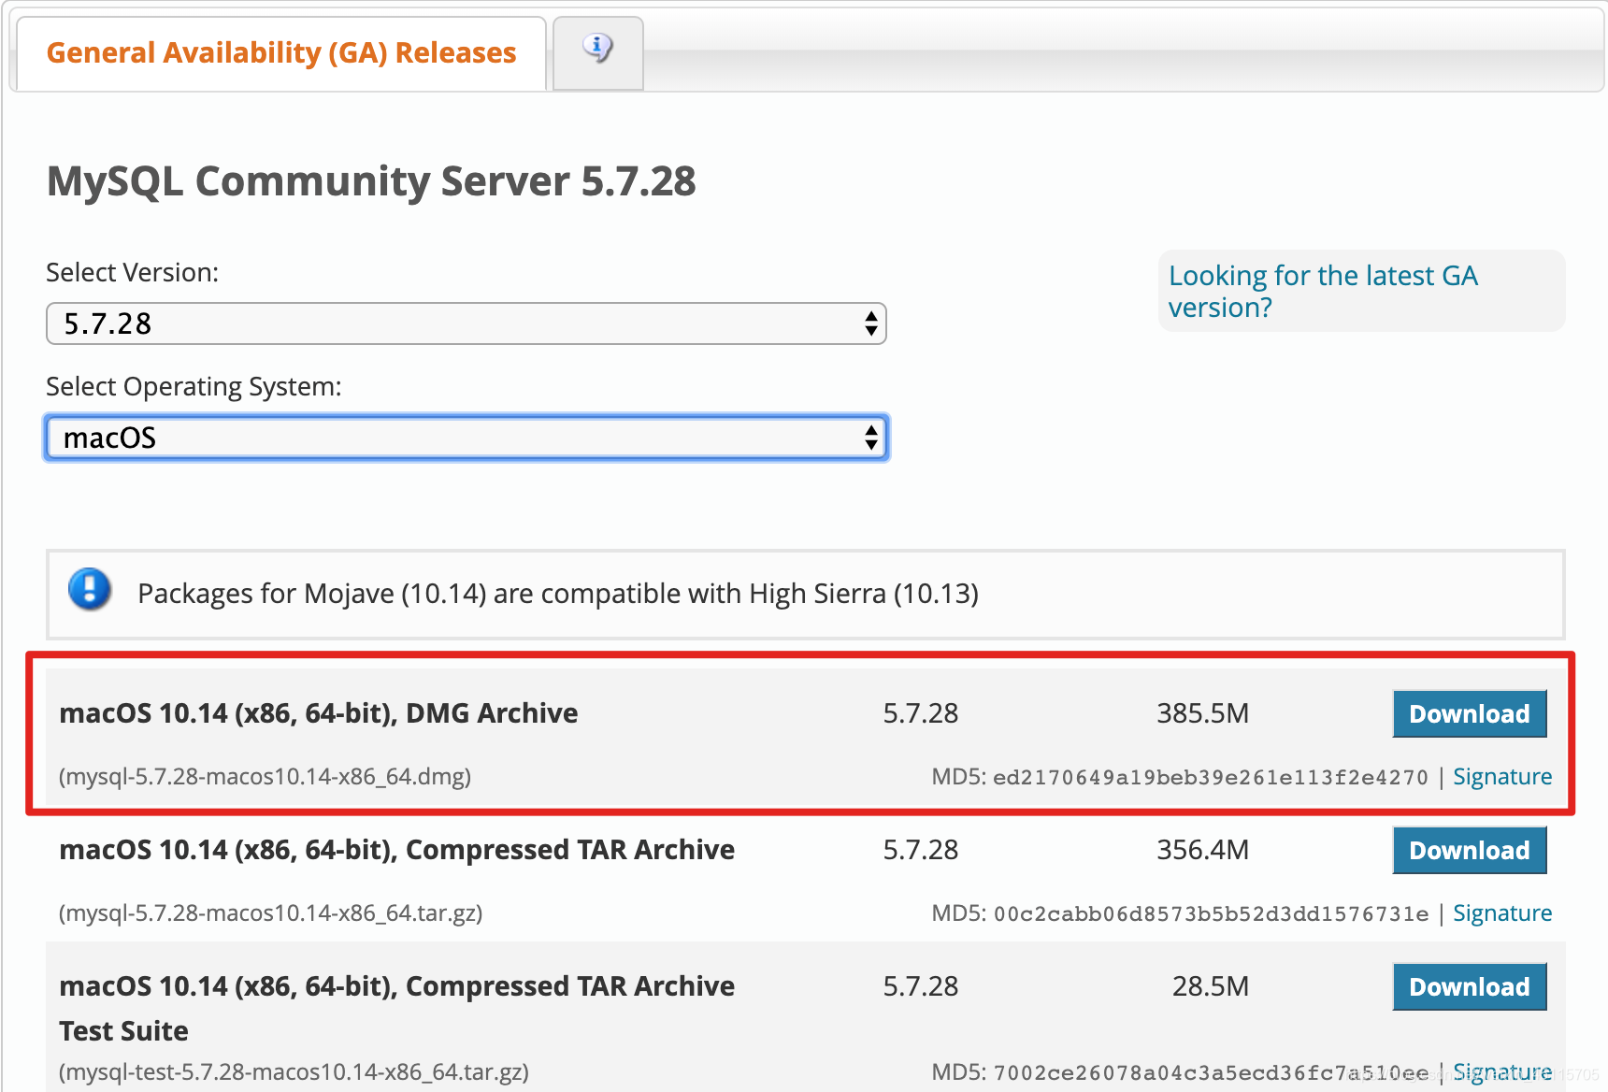Click the 'macOS 10.14 (x86, 64-bit), DMG Archive' title
The height and width of the screenshot is (1092, 1608).
(319, 713)
